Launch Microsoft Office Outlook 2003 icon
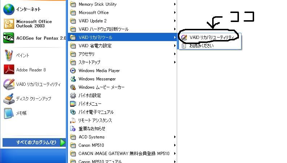 (9, 24)
